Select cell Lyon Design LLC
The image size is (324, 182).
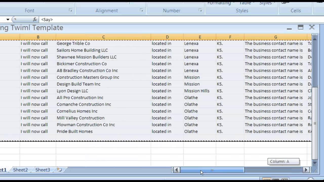pos(104,91)
